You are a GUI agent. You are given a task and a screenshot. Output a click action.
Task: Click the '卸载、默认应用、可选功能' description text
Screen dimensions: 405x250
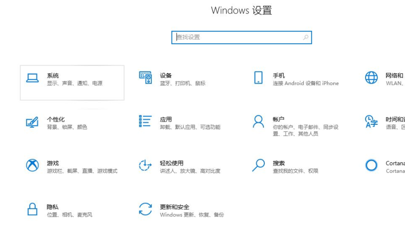[190, 127]
